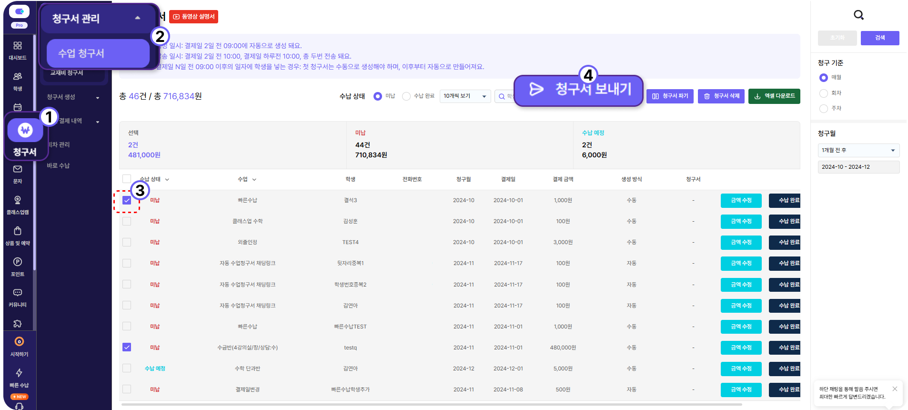
Task: Open the 10개씩 보기 page size dropdown
Action: tap(465, 96)
